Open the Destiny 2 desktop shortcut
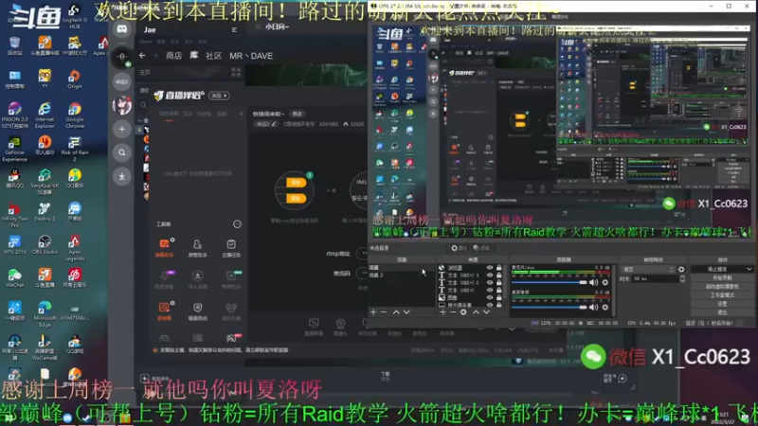The image size is (758, 426). click(45, 211)
